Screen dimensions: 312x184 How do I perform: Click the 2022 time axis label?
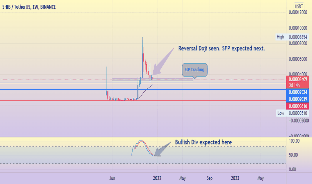[x=157, y=178]
